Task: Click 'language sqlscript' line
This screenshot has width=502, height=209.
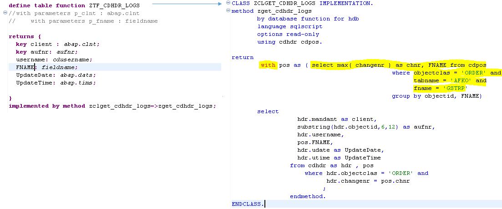Action: (x=290, y=26)
